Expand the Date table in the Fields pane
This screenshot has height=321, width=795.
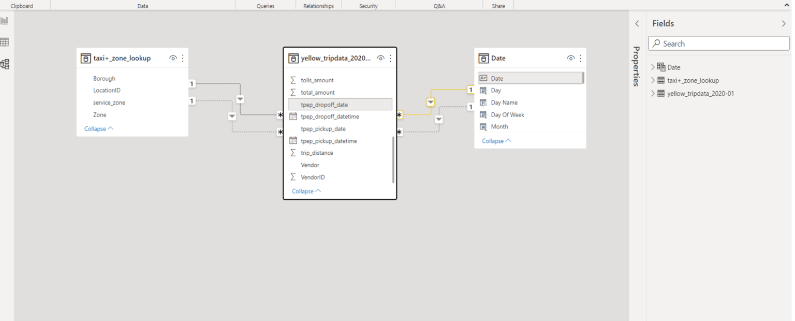coord(652,67)
